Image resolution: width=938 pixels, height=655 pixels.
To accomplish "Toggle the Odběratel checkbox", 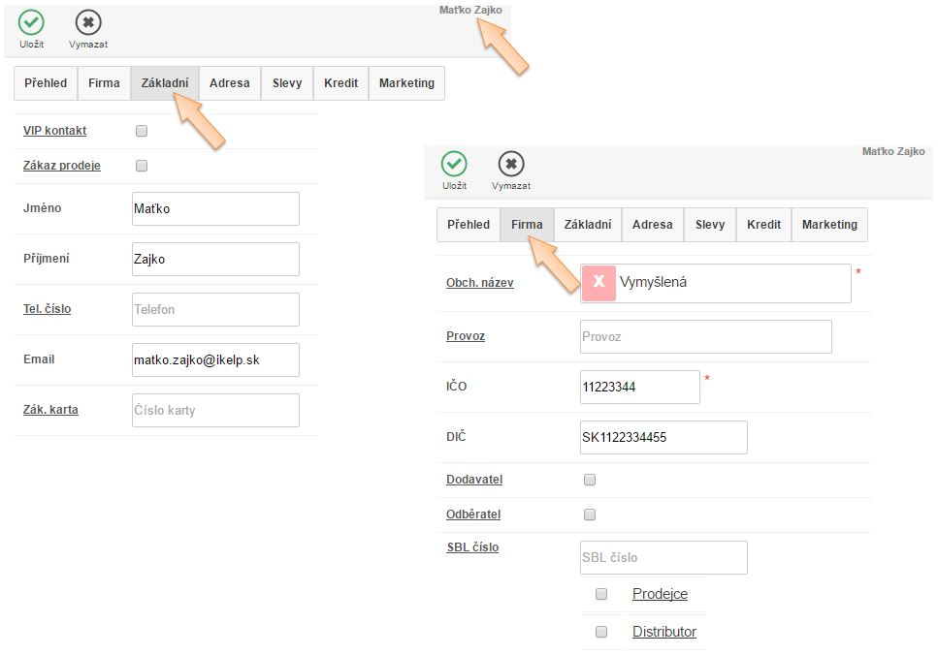I will click(590, 515).
